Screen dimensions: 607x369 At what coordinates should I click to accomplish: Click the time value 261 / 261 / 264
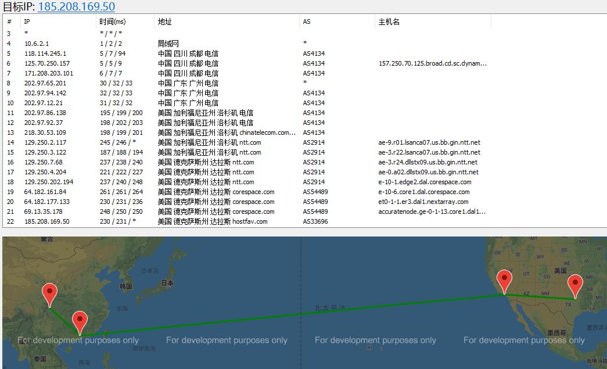121,192
